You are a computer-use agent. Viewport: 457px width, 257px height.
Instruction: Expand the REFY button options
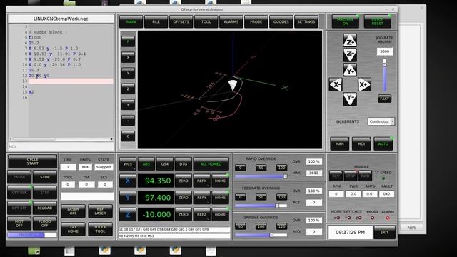(201, 198)
